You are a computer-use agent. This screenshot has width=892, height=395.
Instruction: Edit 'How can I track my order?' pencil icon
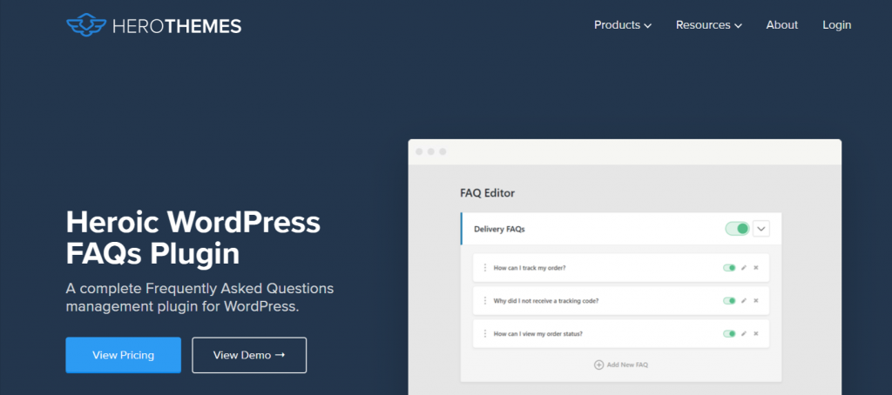coord(744,268)
